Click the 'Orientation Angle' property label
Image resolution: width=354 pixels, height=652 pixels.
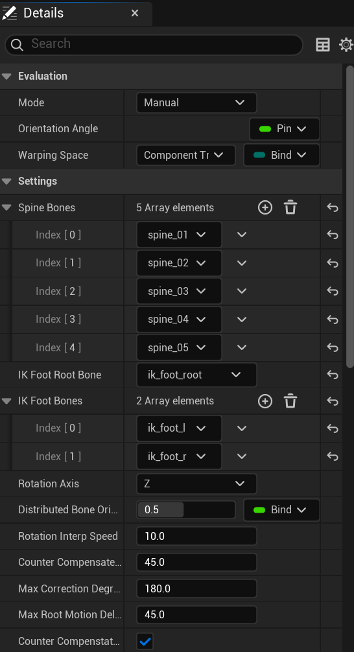coord(58,129)
